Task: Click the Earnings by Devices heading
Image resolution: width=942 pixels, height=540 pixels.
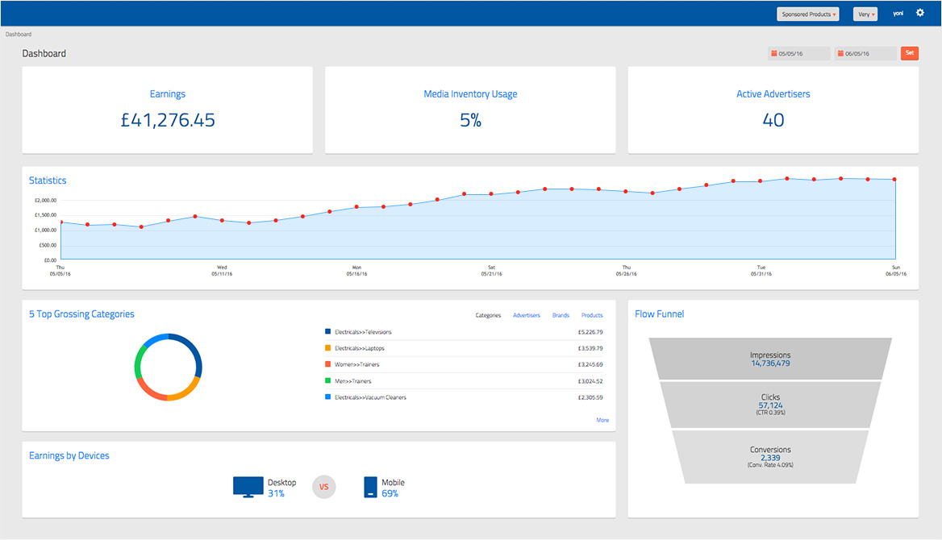Action: (x=69, y=456)
